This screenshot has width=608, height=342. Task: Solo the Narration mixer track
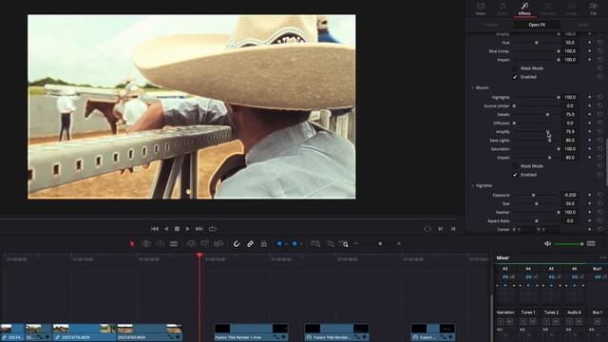(x=501, y=321)
